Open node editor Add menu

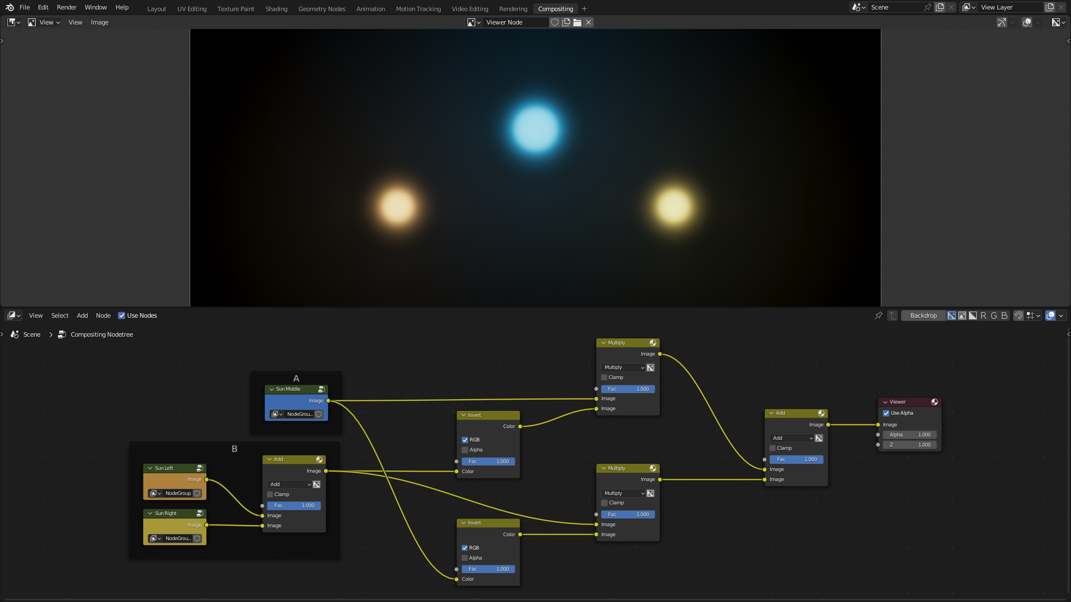82,315
